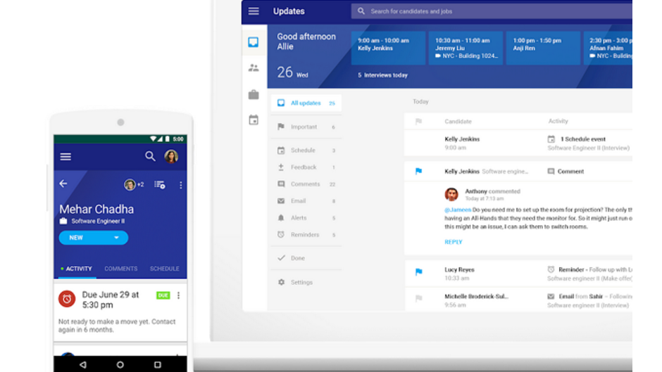This screenshot has height=372, width=662.
Task: Tap the back arrow on the phone candidate screen
Action: click(x=63, y=184)
